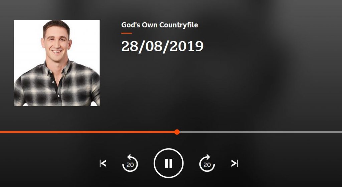Rewind 20 seconds with the back arrow
Image resolution: width=342 pixels, height=187 pixels.
(130, 163)
